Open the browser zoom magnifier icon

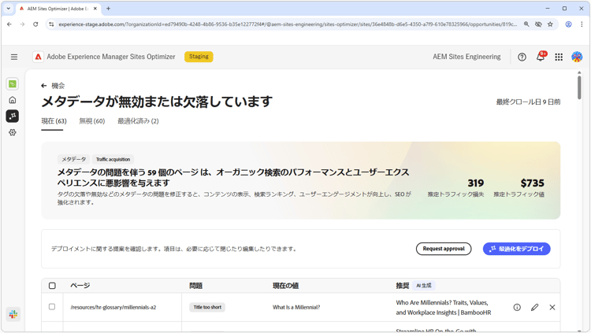526,24
